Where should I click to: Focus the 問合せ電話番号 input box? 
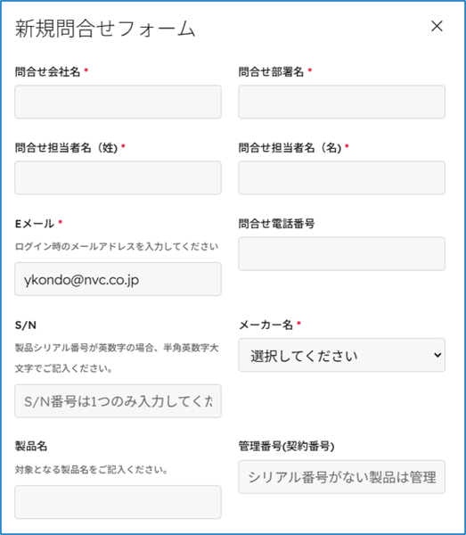pos(341,254)
